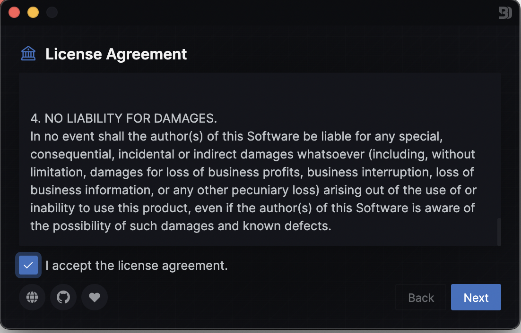Click the bank icon beside License Agreement
Screen dimensions: 521x333
28,54
